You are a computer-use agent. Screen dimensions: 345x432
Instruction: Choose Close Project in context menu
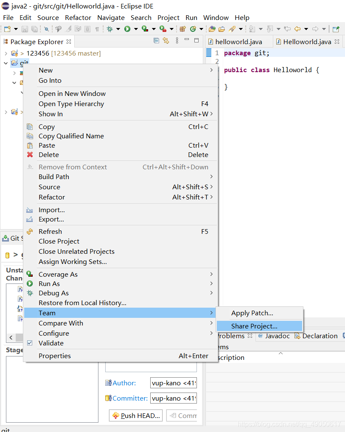(121, 241)
